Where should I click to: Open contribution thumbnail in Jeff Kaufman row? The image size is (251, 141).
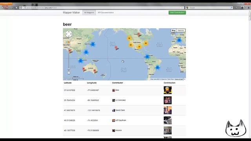(x=167, y=120)
